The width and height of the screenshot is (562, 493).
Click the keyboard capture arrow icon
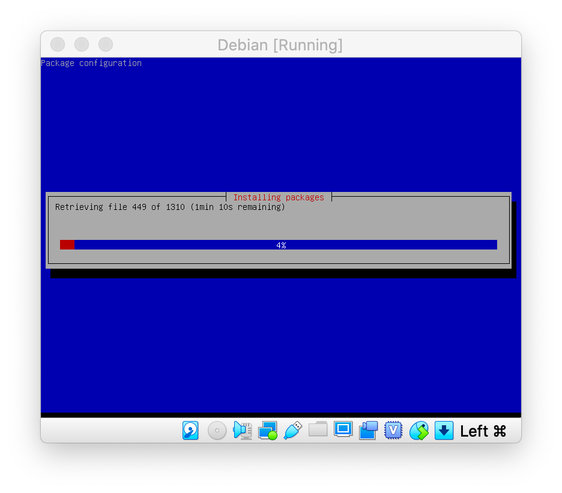coord(444,430)
